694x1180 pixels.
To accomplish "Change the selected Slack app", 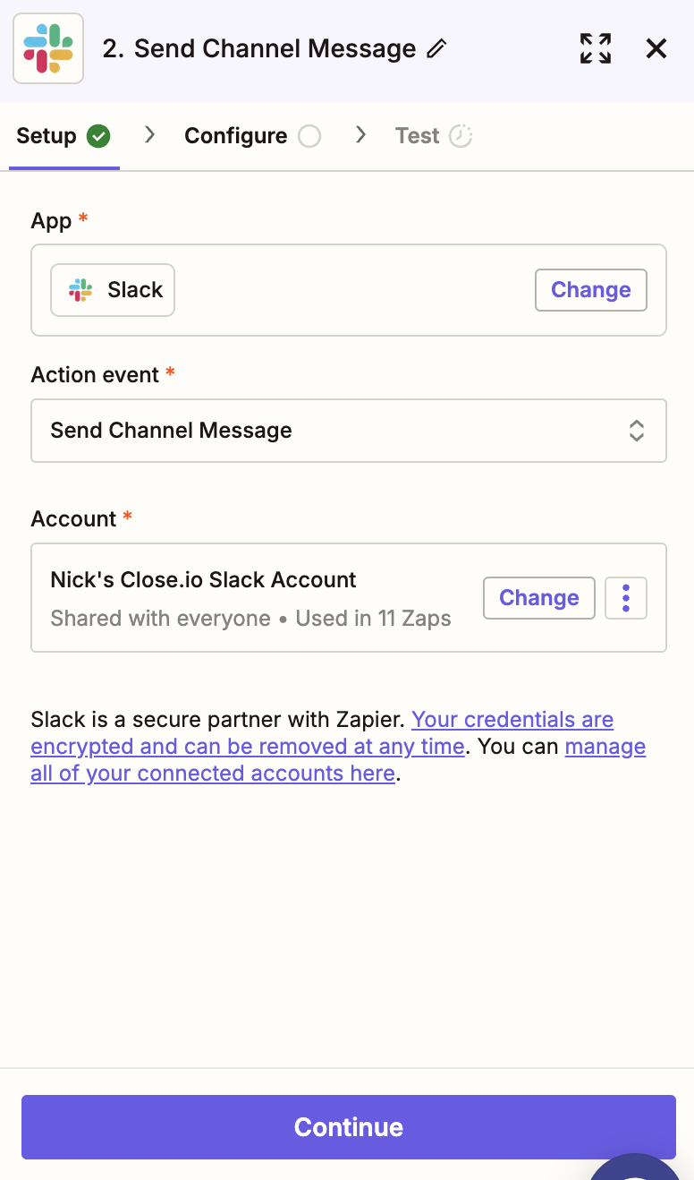I will click(591, 290).
